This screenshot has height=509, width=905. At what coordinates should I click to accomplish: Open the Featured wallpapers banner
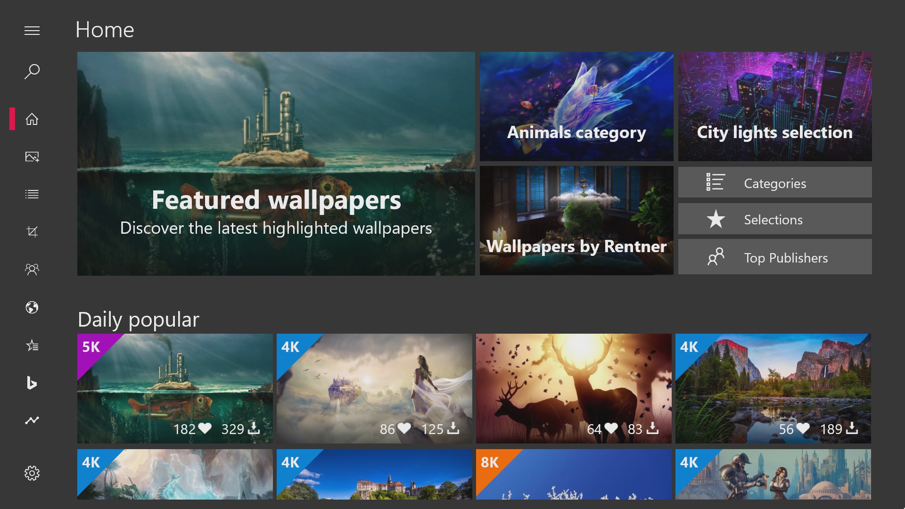pyautogui.click(x=276, y=164)
